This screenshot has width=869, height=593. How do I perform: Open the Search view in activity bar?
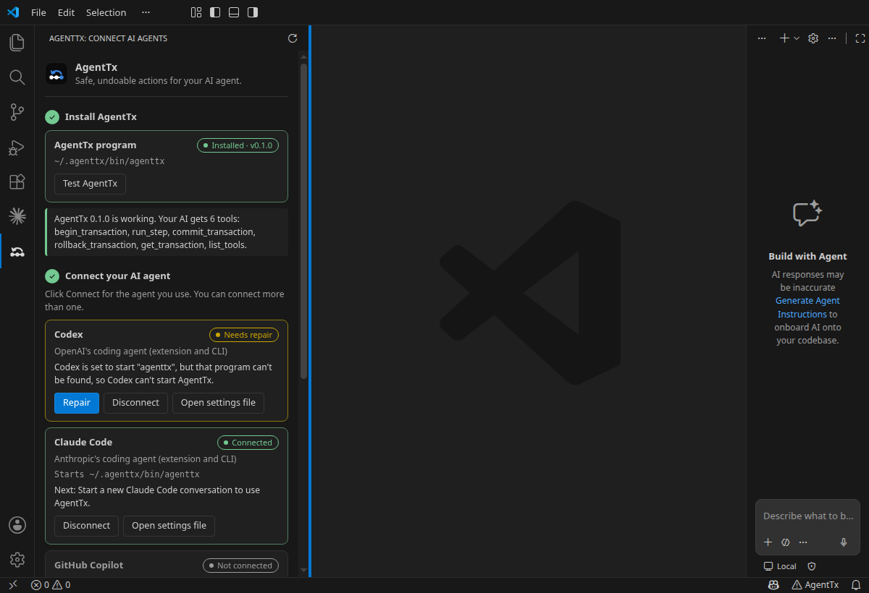[17, 77]
